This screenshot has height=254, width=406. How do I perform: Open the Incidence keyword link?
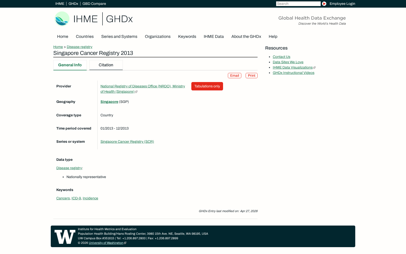coord(90,198)
